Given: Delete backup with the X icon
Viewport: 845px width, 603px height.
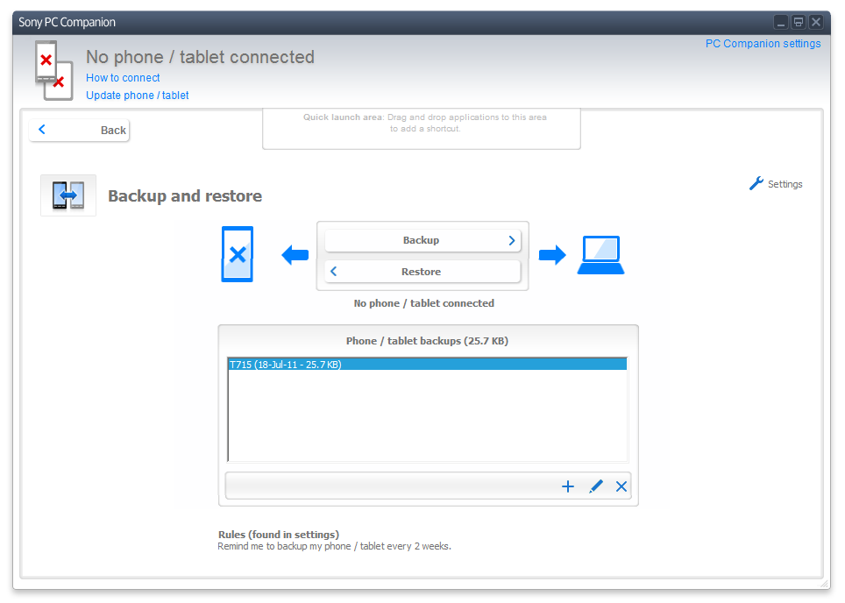Looking at the screenshot, I should 621,486.
